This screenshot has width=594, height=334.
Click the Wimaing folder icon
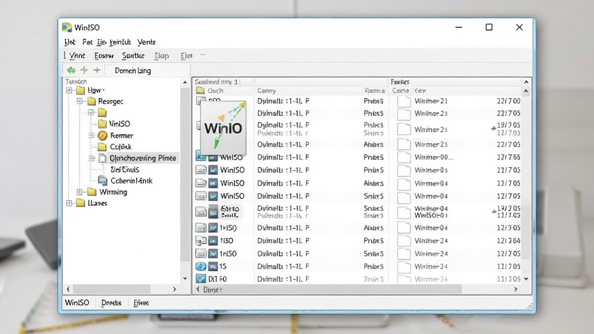click(x=92, y=191)
